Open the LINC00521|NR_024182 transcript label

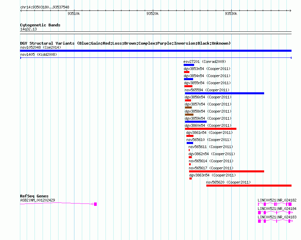[277, 200]
